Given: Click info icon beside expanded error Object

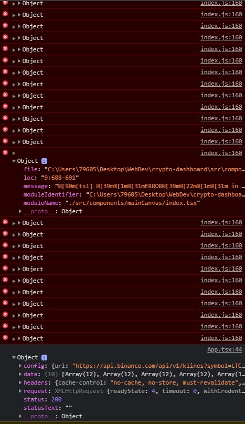Looking at the screenshot, I should (44, 161).
